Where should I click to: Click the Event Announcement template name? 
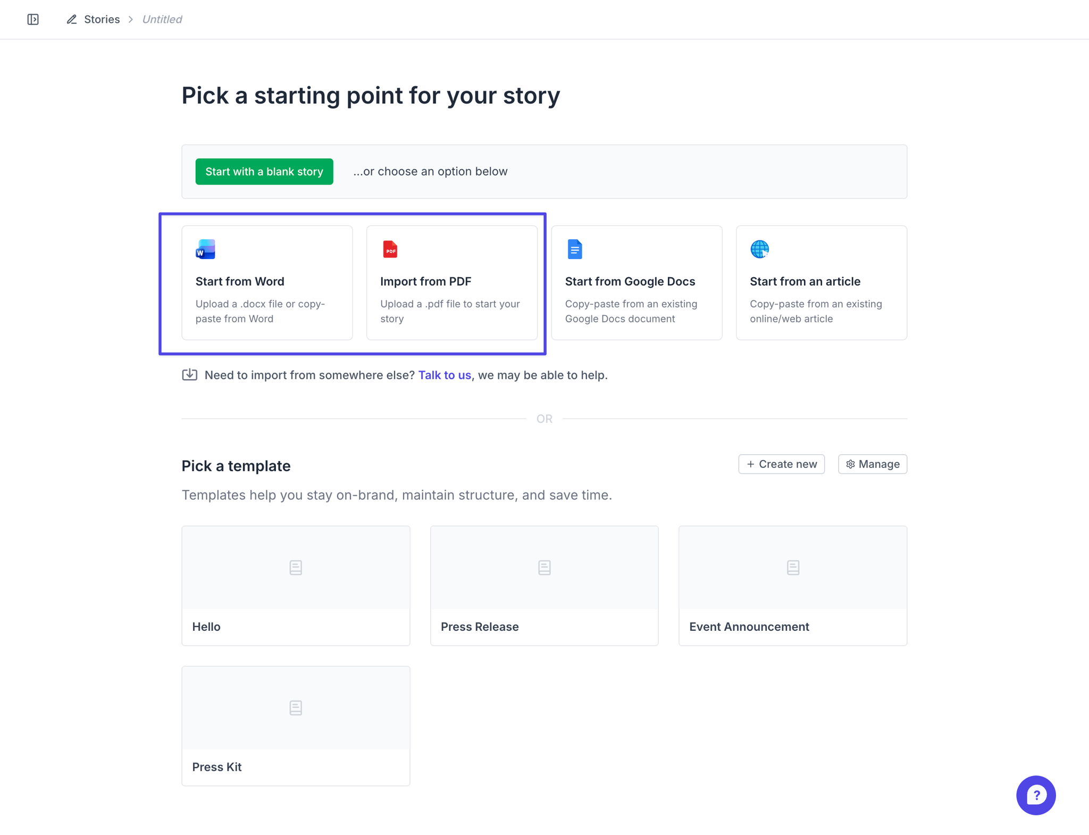coord(749,627)
